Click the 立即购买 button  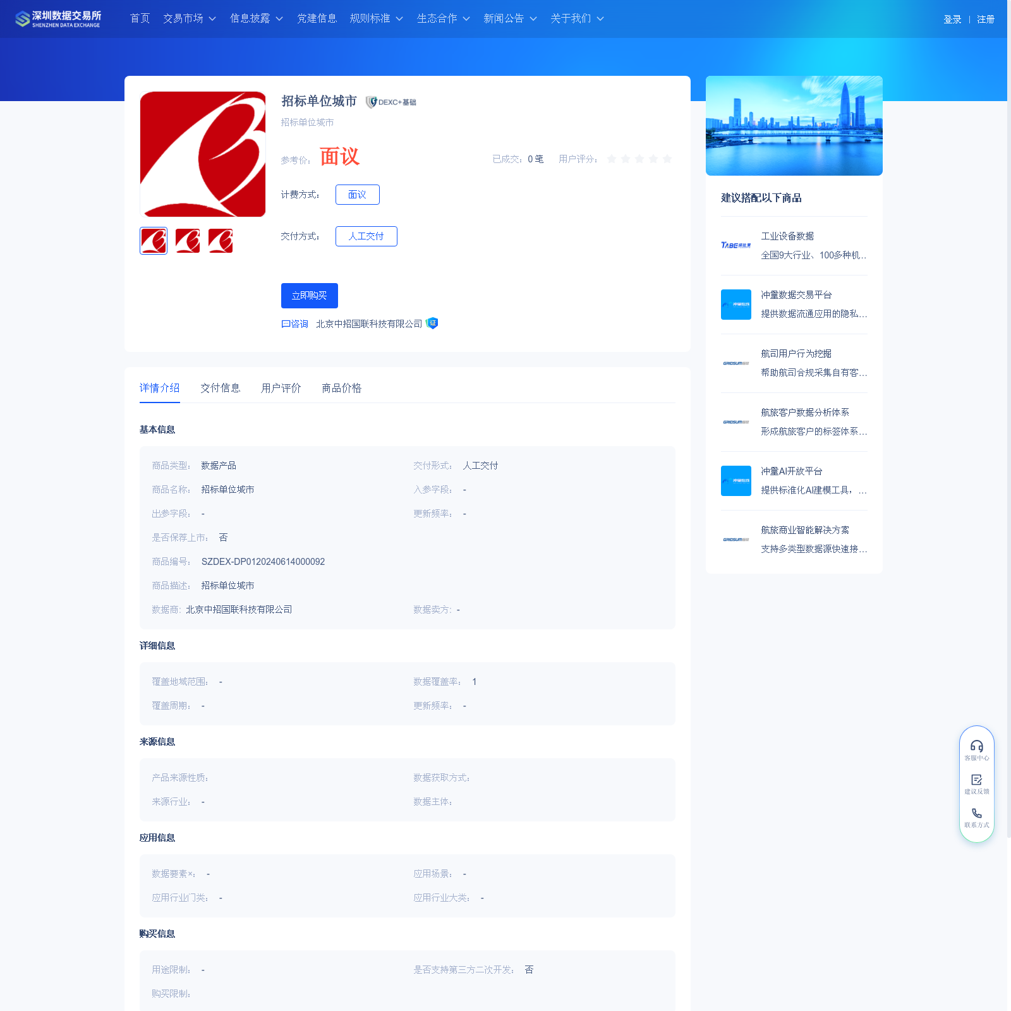[310, 296]
